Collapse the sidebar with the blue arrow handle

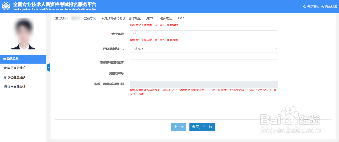coord(48,68)
